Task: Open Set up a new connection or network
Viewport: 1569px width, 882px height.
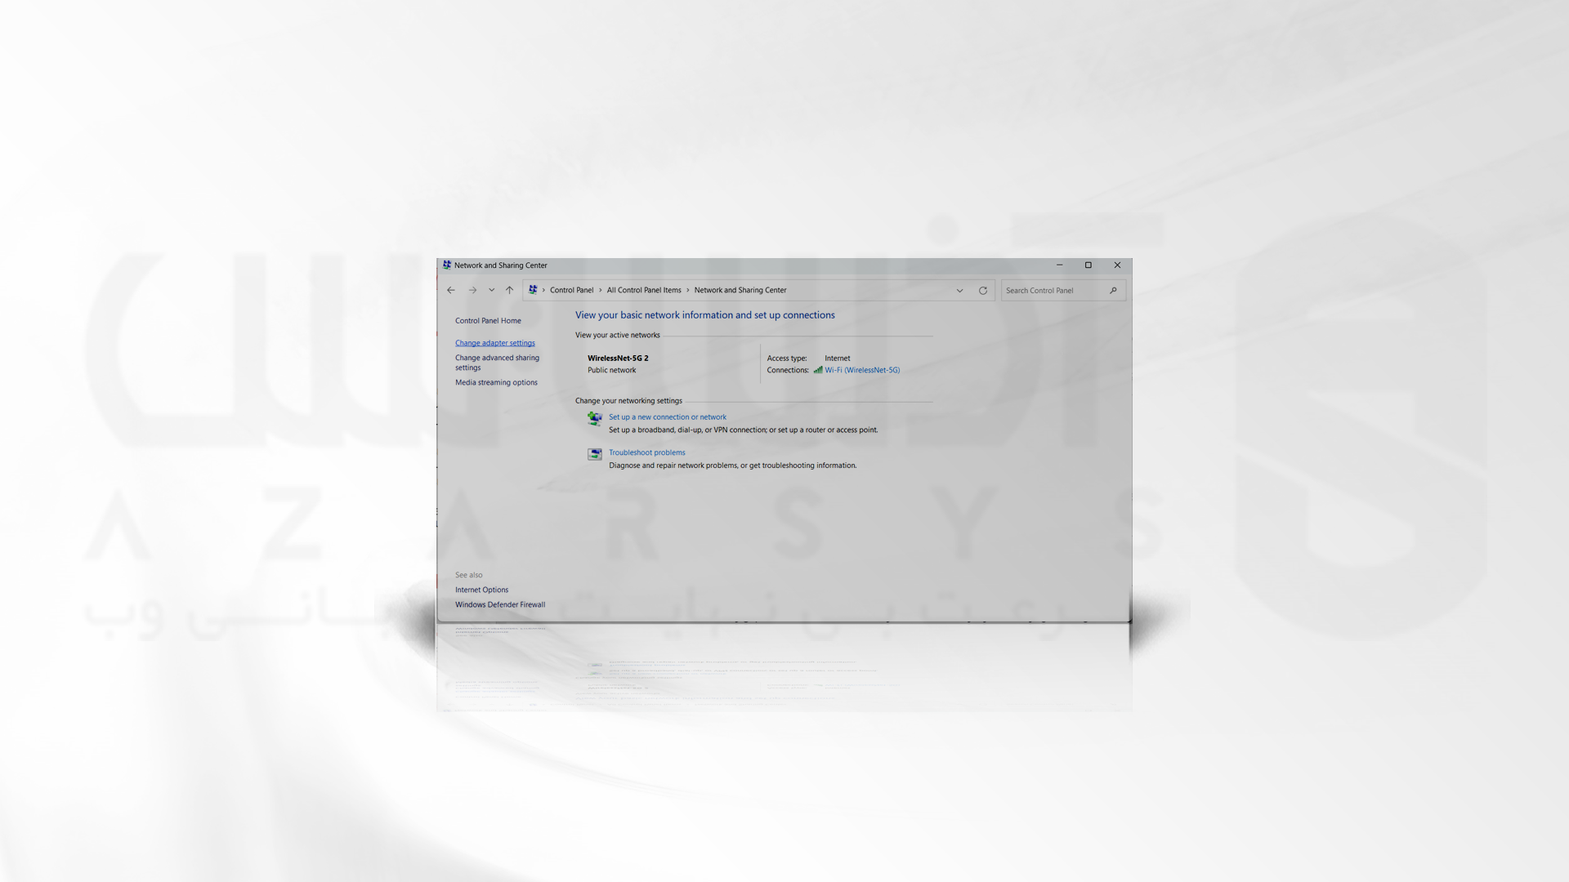Action: click(666, 416)
